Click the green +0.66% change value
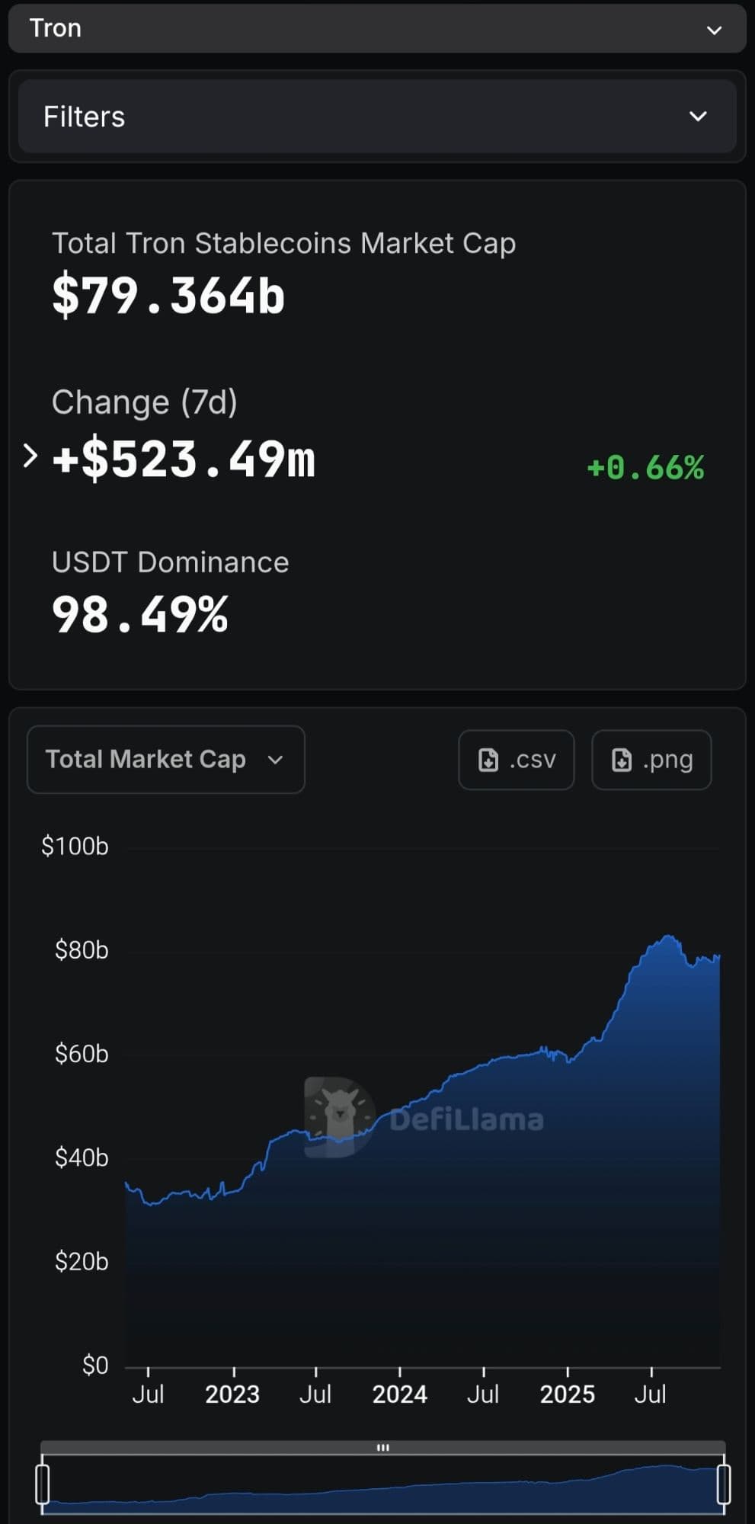Image resolution: width=755 pixels, height=1524 pixels. tap(645, 468)
